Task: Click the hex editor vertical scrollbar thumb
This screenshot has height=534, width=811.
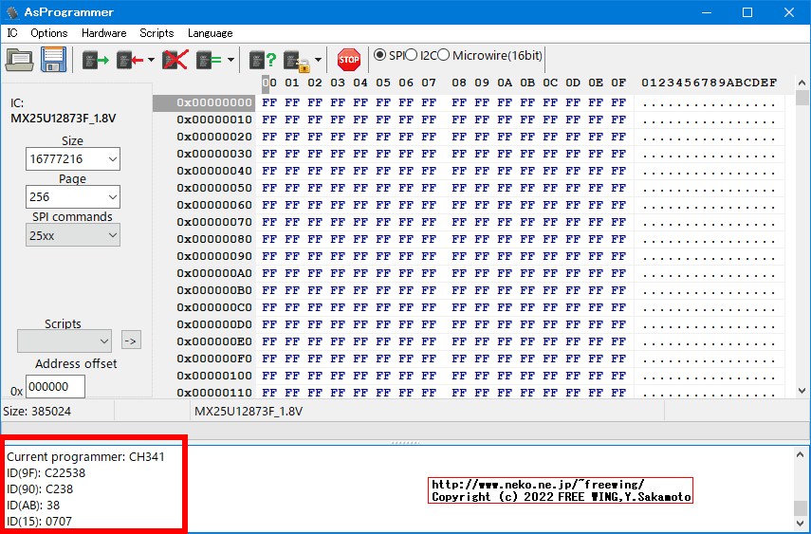Action: (802, 98)
